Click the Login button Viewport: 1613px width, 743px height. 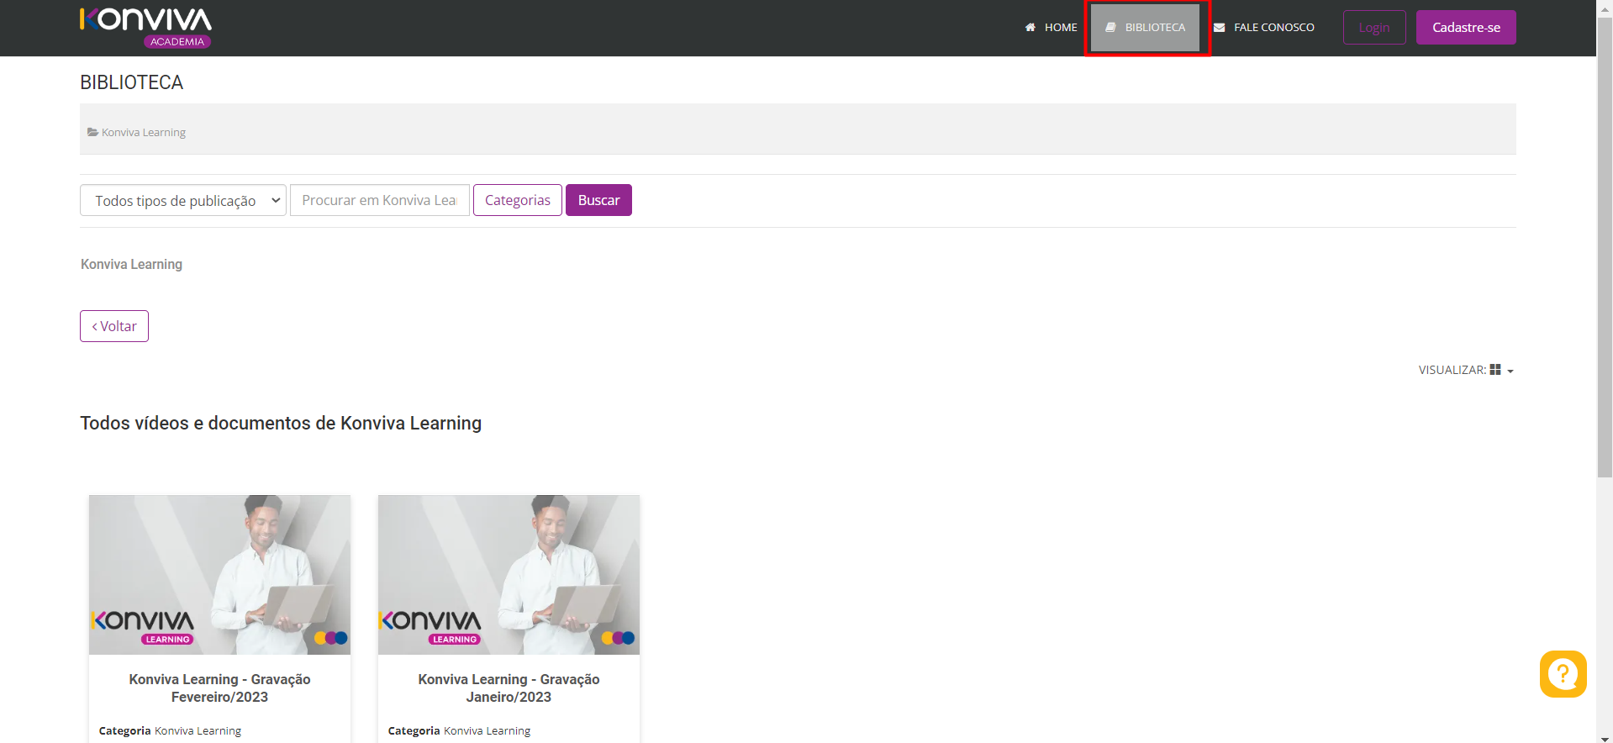1373,28
